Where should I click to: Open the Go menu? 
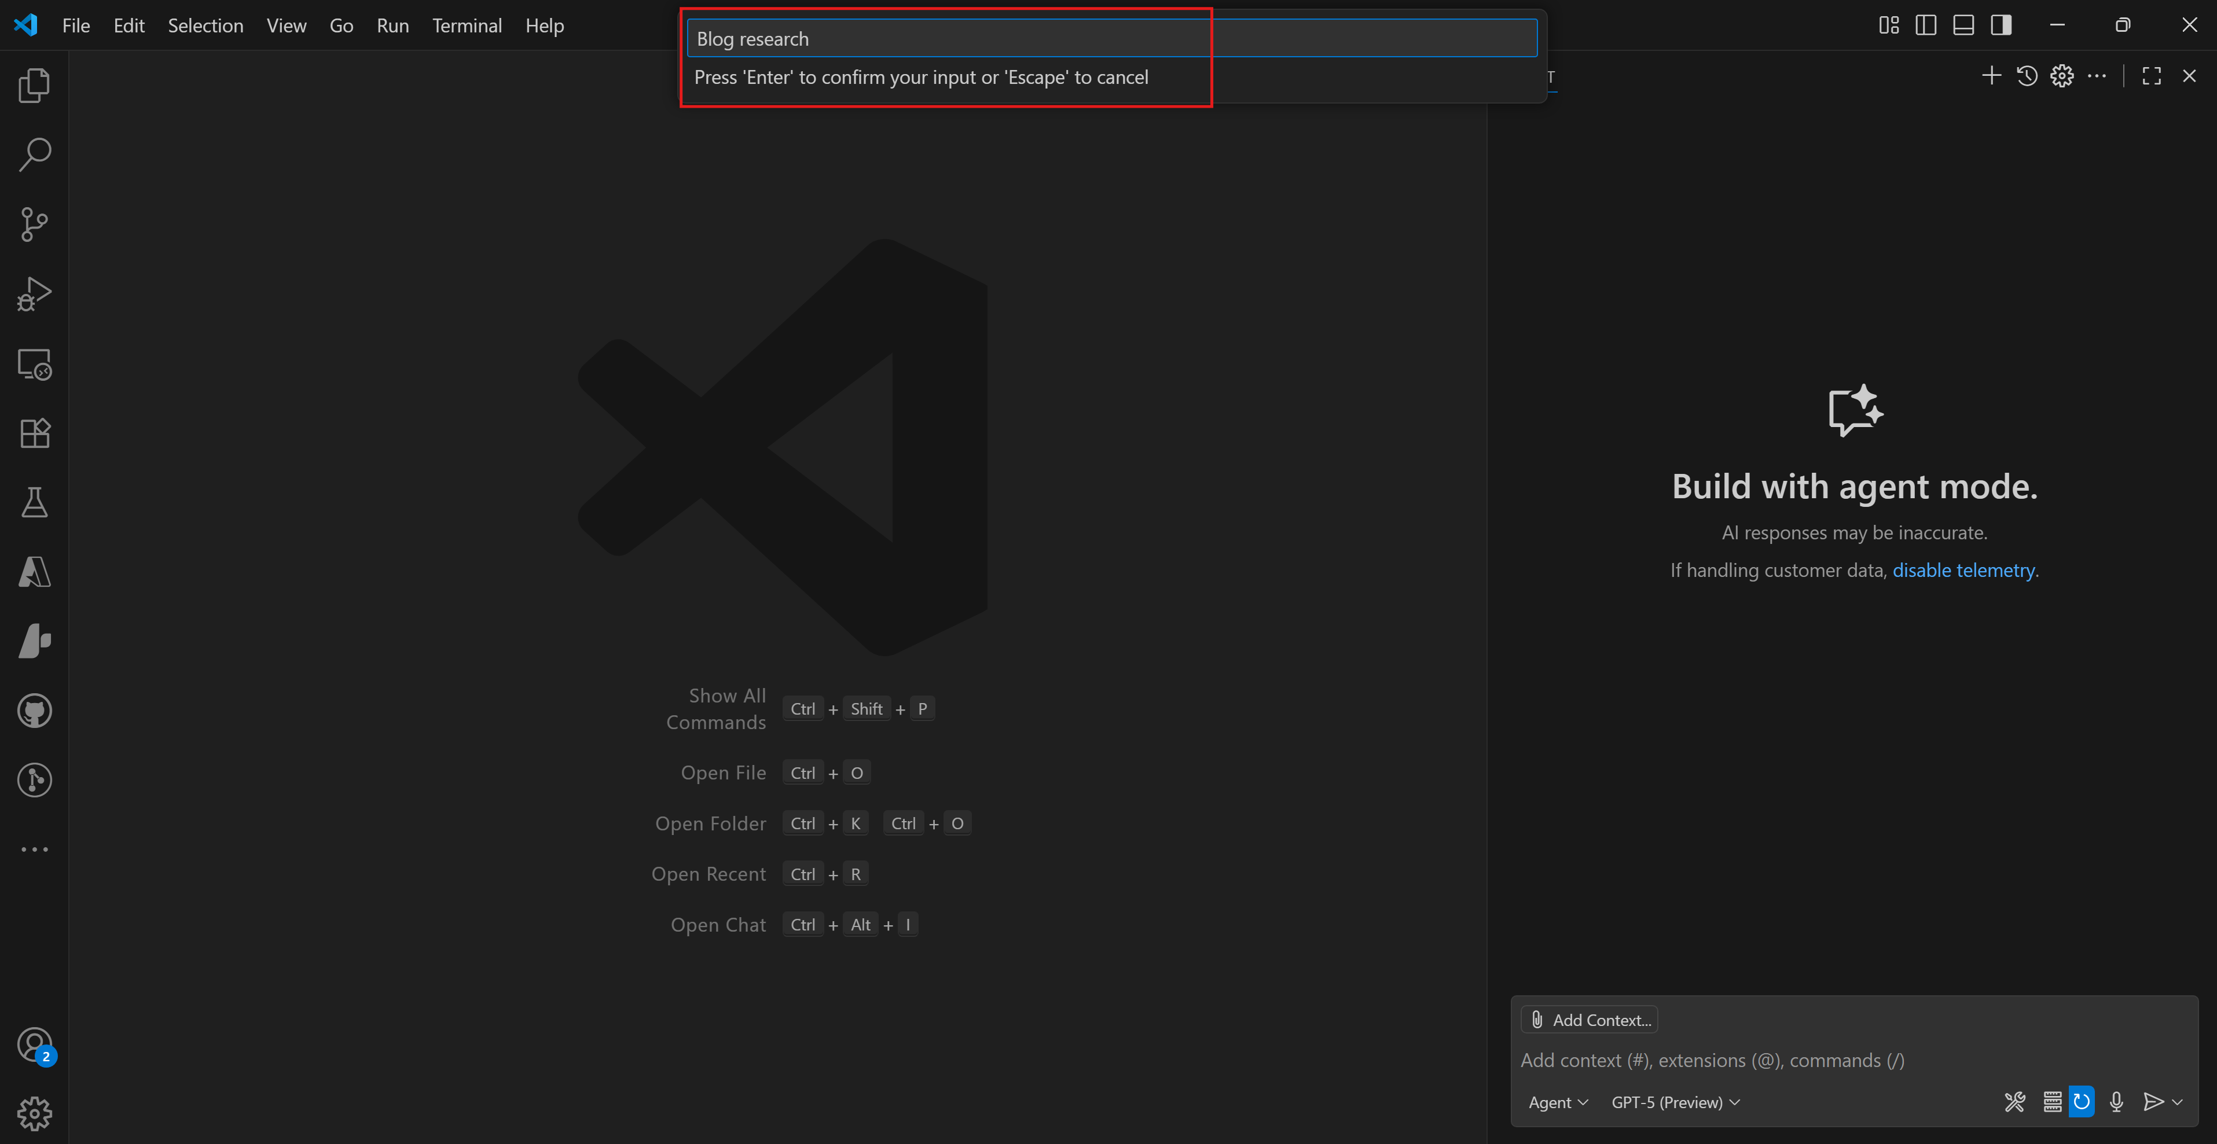tap(341, 26)
